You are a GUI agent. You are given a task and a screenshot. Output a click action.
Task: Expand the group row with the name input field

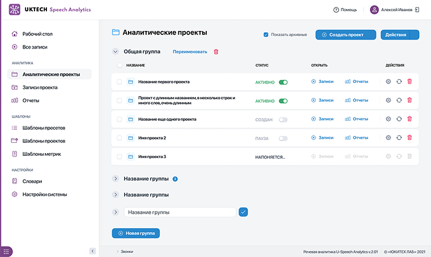click(x=116, y=212)
